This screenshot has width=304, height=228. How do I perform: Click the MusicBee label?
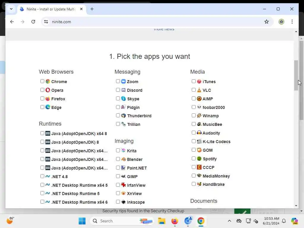point(212,124)
